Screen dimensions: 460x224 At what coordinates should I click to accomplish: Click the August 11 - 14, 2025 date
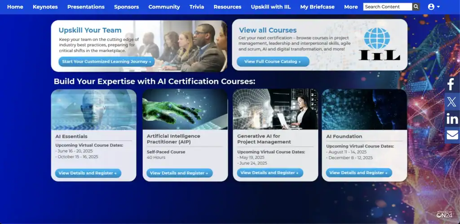tap(346, 152)
